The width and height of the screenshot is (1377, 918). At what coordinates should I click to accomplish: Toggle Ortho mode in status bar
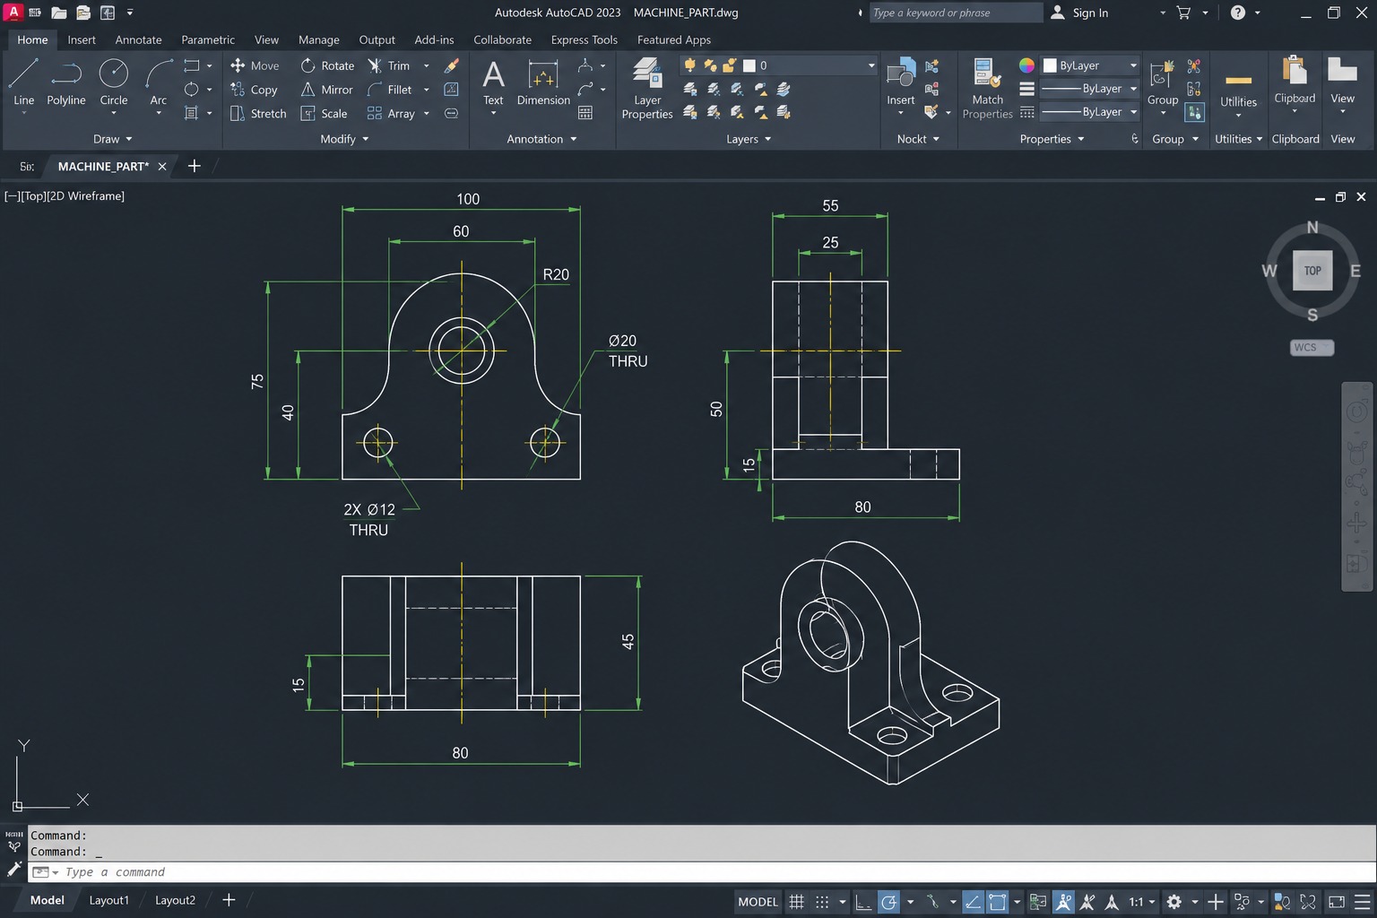tap(862, 902)
